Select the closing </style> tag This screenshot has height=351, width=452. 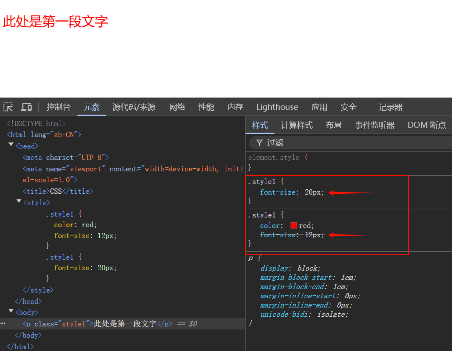[x=38, y=290]
